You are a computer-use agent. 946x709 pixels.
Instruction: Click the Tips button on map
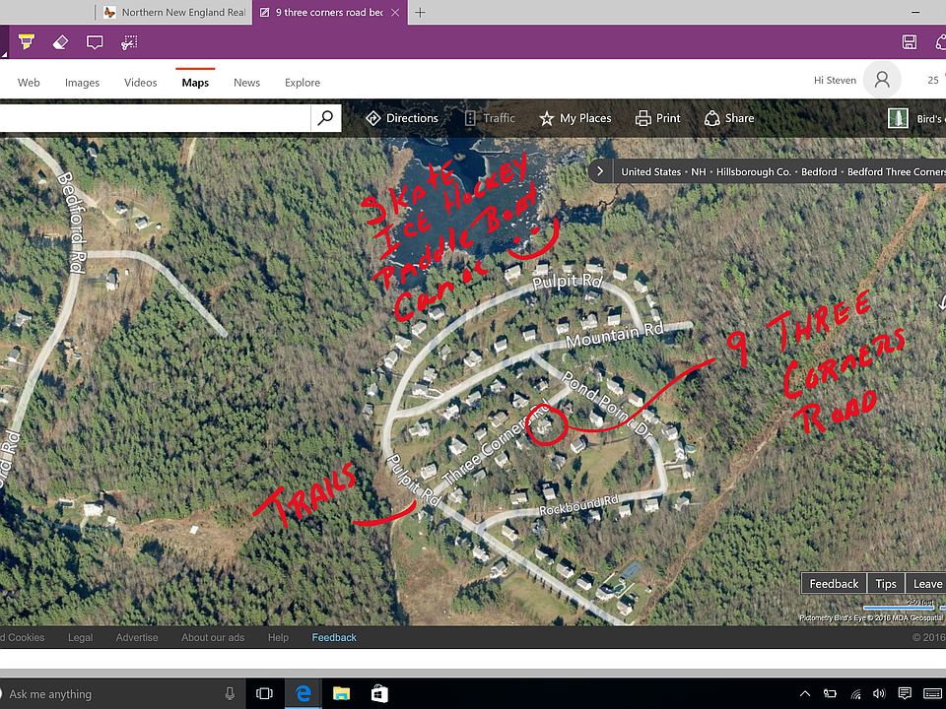[x=886, y=584]
